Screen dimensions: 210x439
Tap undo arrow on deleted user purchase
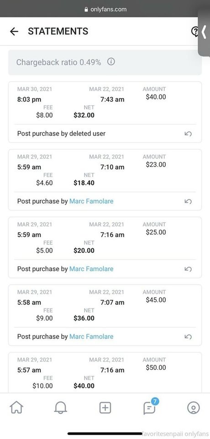pyautogui.click(x=188, y=134)
